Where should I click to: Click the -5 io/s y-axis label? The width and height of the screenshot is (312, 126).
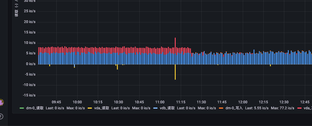pyautogui.click(x=30, y=74)
